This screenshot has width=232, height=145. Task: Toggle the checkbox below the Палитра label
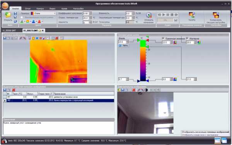(22, 17)
